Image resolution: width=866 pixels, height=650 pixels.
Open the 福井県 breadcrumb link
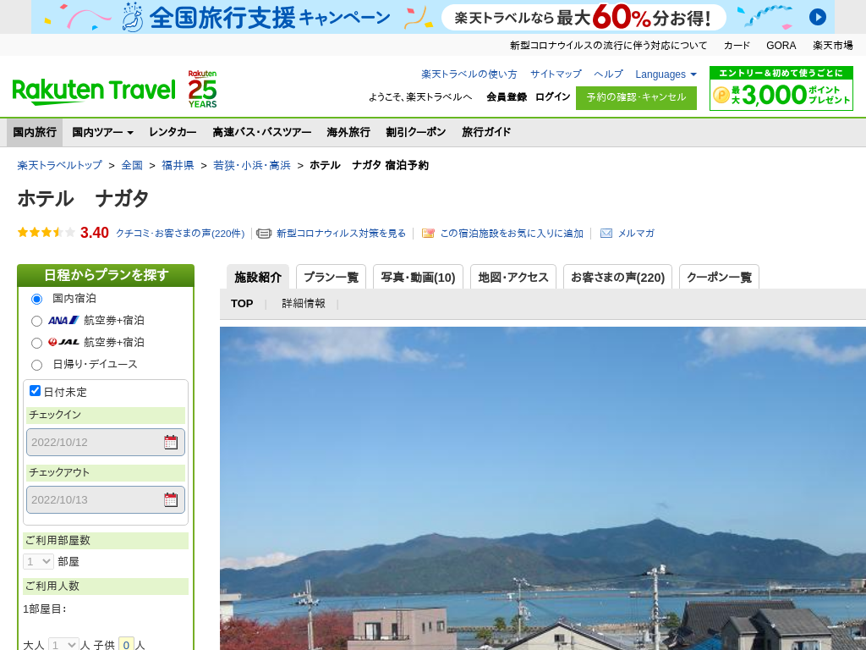point(178,165)
